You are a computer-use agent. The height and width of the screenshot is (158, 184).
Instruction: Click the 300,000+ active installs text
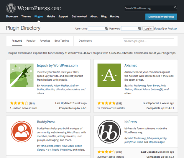point(111,157)
